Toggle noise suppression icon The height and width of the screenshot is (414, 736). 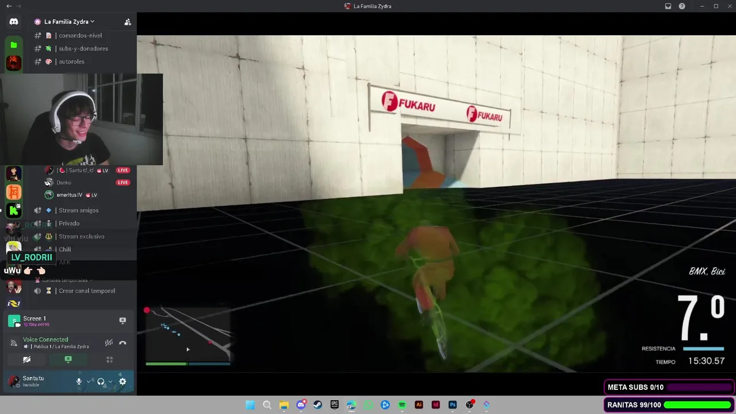[x=109, y=343]
